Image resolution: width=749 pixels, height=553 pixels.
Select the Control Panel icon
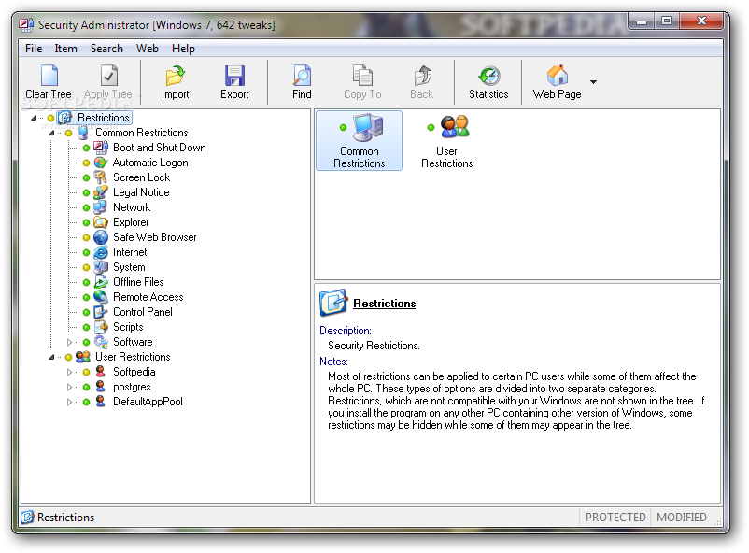click(x=101, y=312)
